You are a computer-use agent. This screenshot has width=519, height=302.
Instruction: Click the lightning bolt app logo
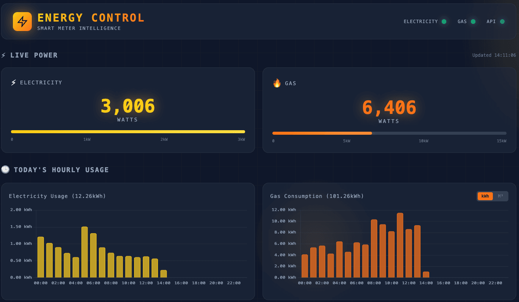pos(22,22)
